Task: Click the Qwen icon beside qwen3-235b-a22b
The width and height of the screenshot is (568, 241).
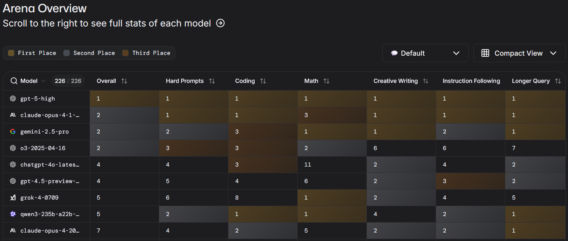Action: [12, 214]
